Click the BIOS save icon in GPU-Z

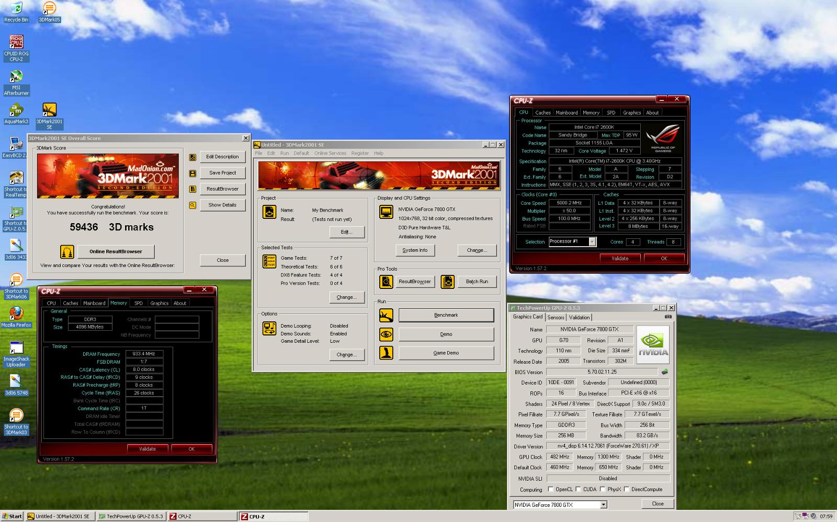point(665,372)
